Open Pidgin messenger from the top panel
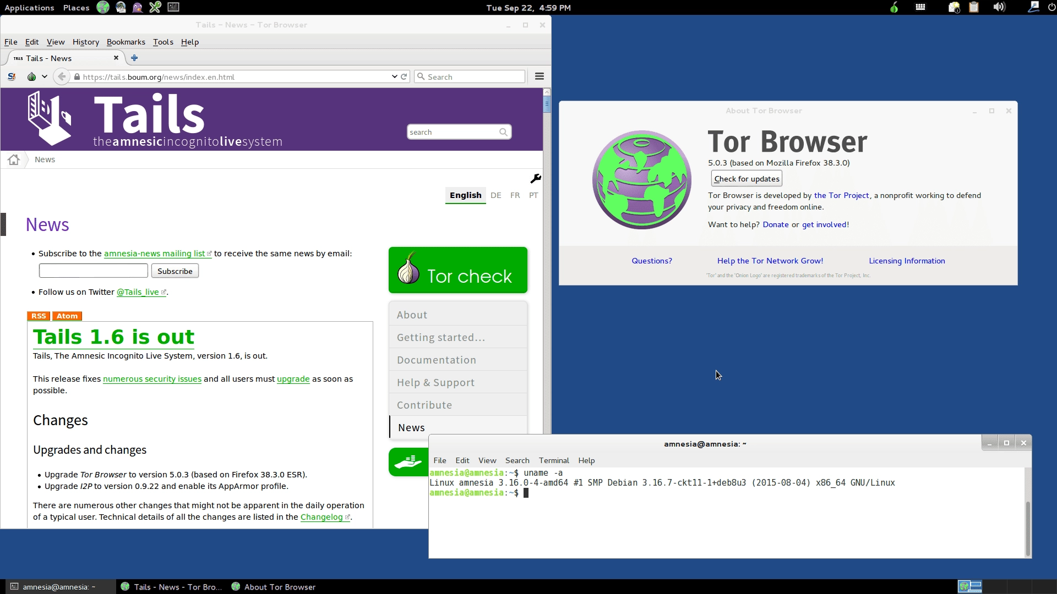Image resolution: width=1057 pixels, height=594 pixels. pos(138,7)
